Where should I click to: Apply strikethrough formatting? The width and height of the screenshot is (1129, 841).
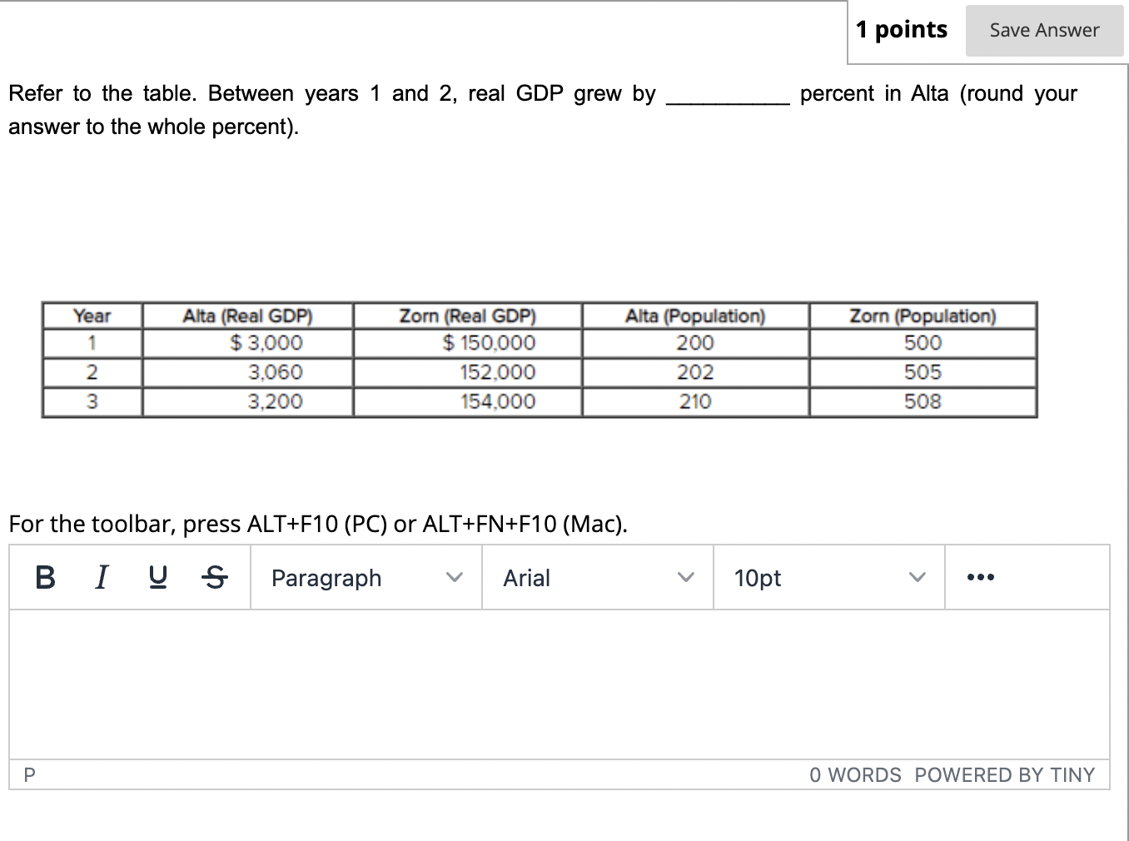click(215, 577)
